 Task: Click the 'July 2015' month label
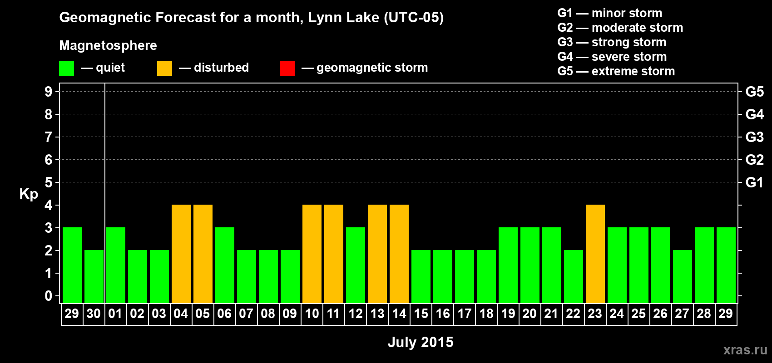[x=421, y=342]
